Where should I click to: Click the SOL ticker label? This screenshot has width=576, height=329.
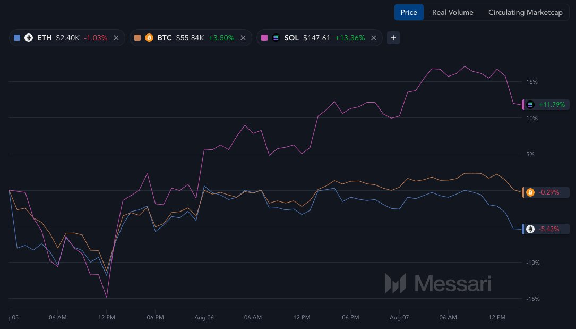click(291, 38)
